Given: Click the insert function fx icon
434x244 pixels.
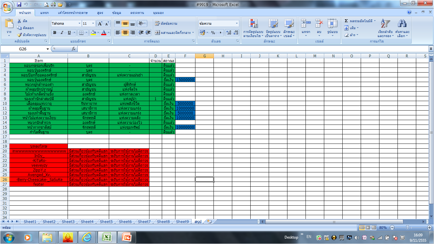Looking at the screenshot, I should click(74, 49).
